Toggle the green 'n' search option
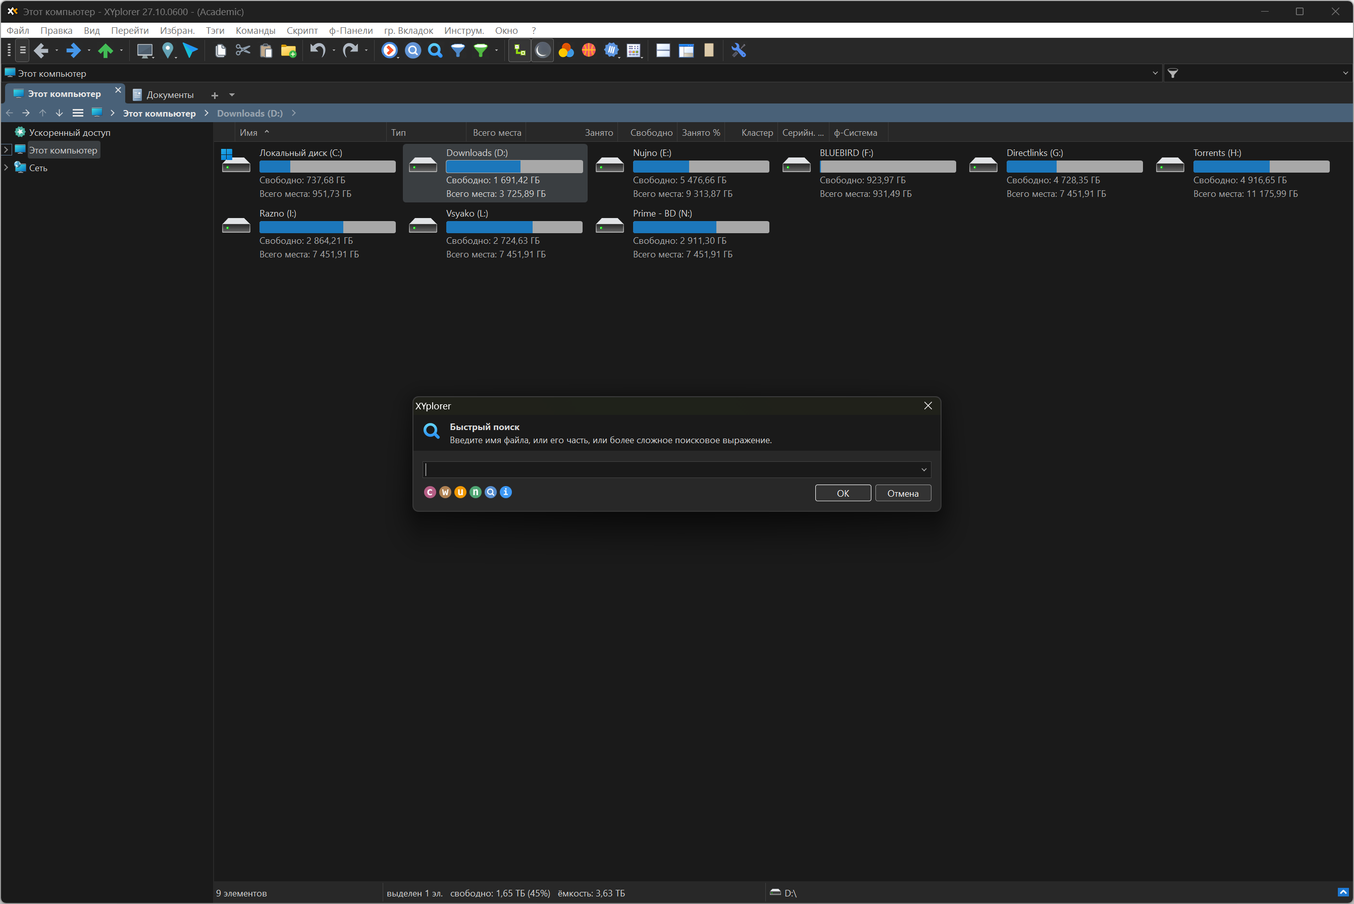The width and height of the screenshot is (1354, 904). pyautogui.click(x=475, y=492)
